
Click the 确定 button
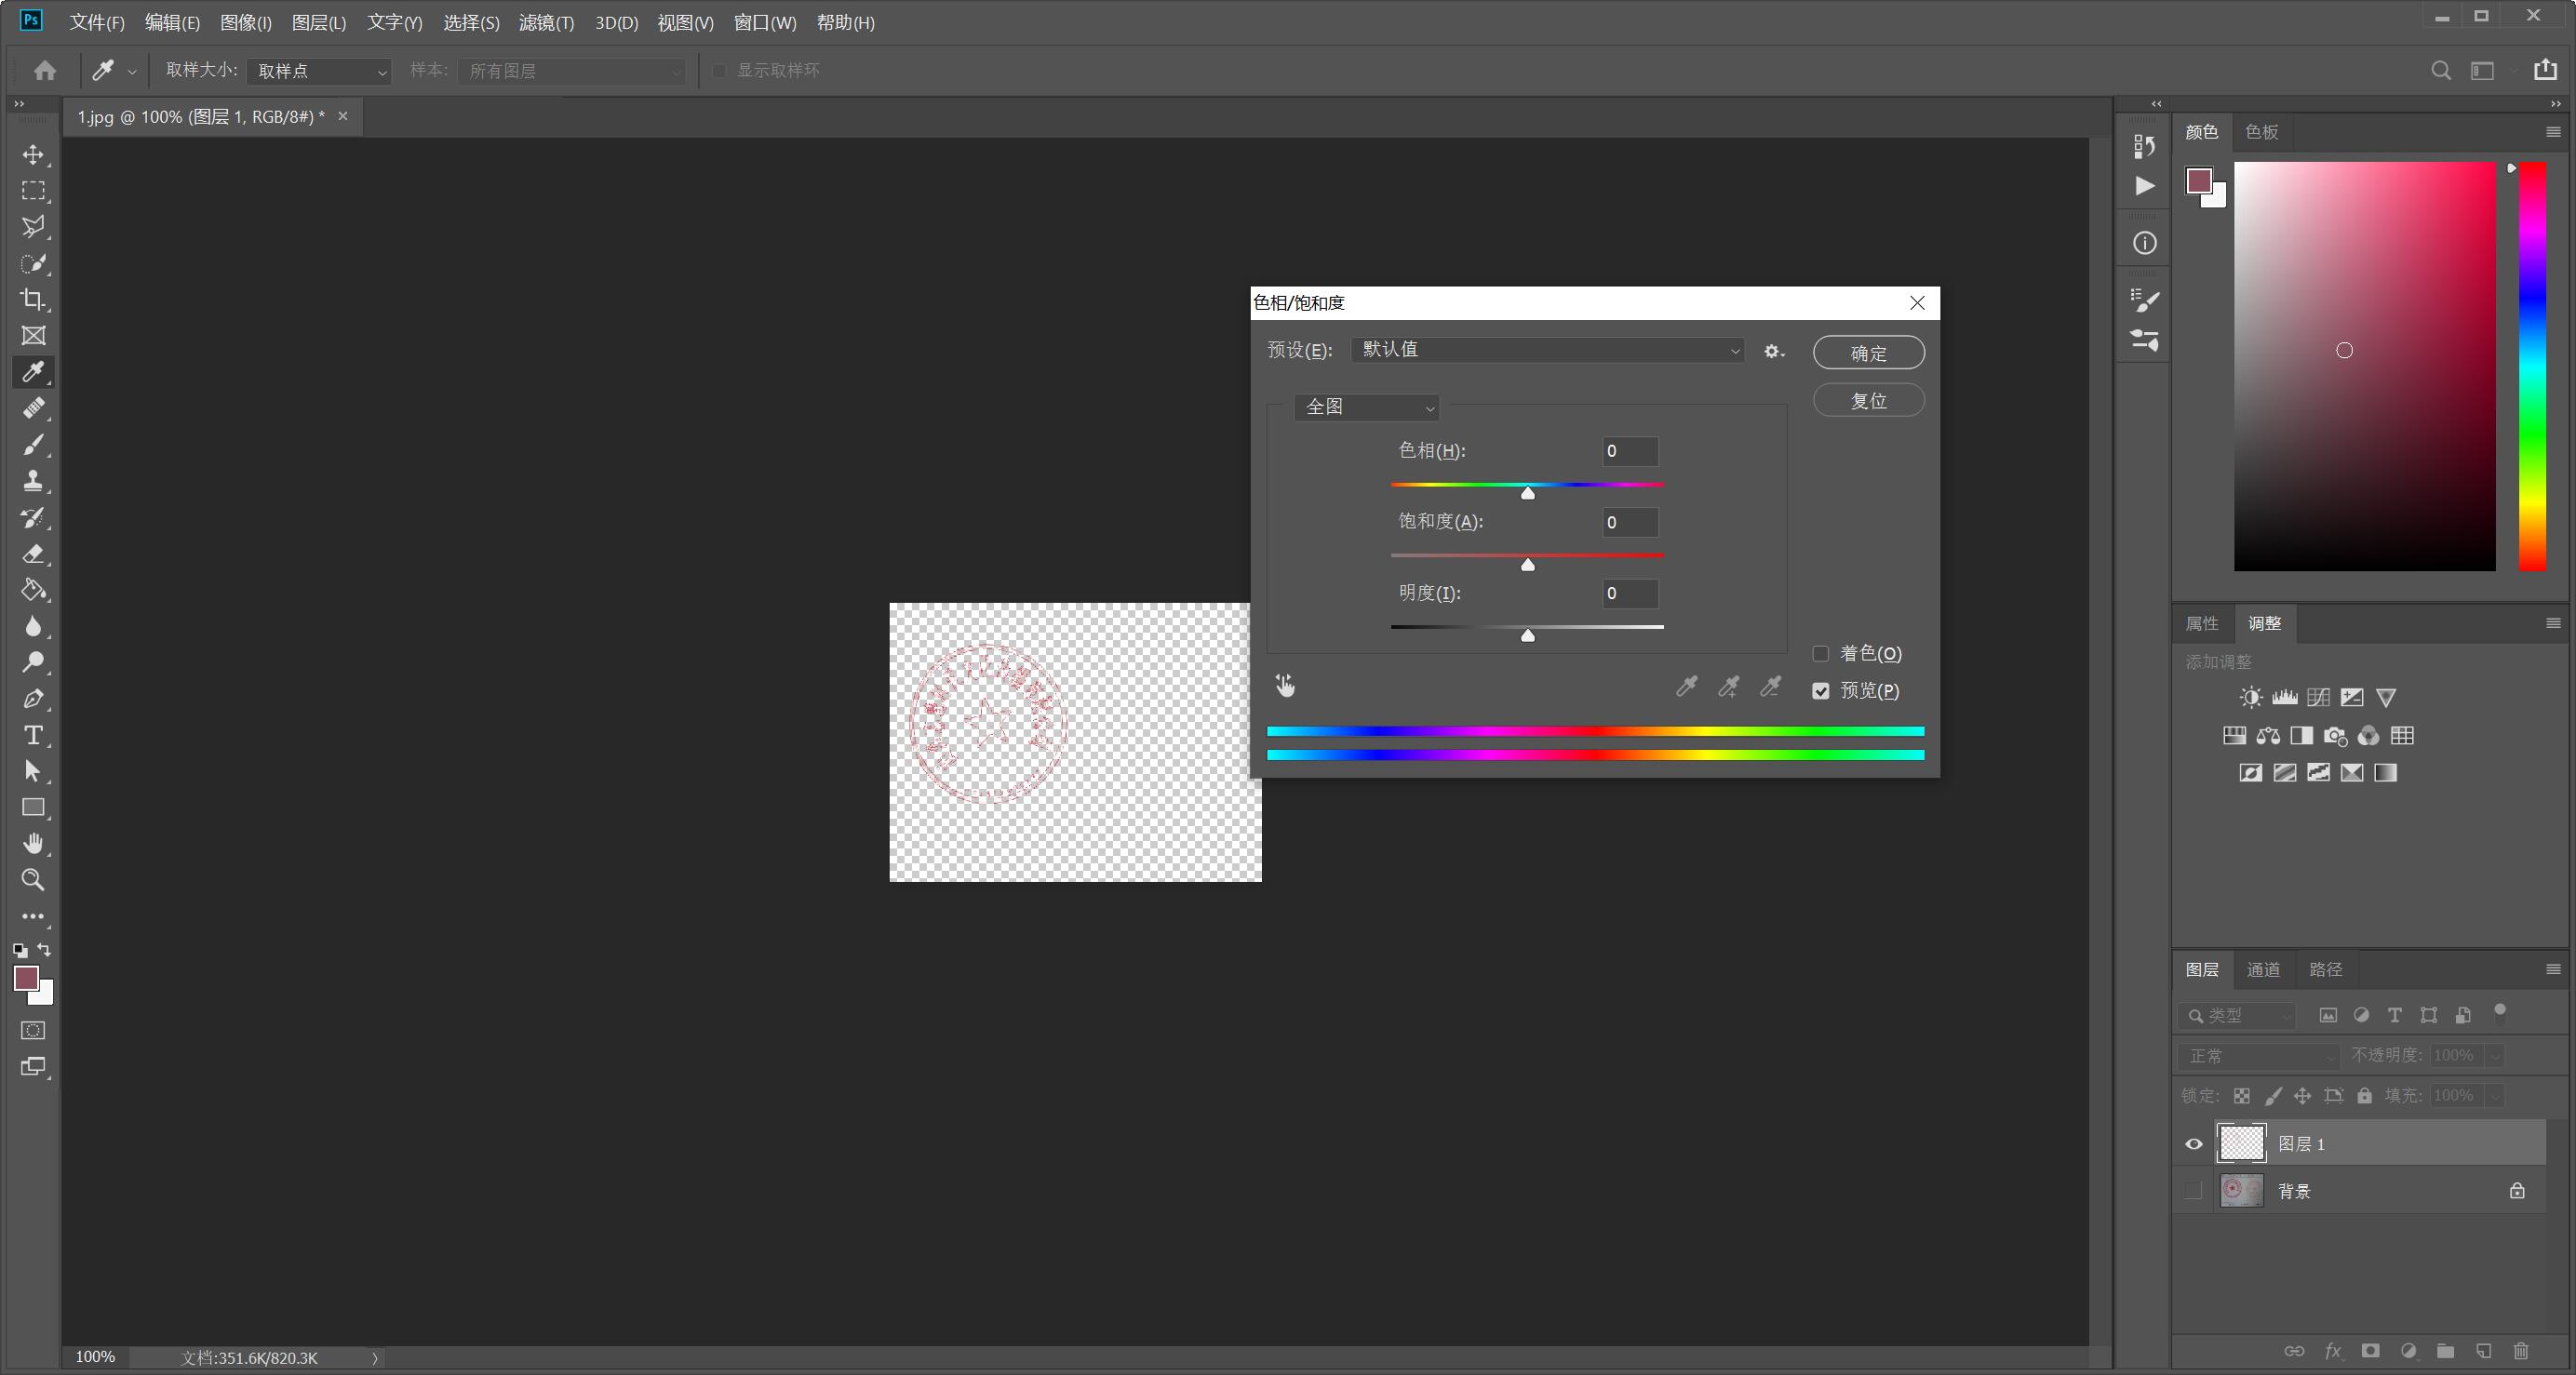[x=1868, y=353]
